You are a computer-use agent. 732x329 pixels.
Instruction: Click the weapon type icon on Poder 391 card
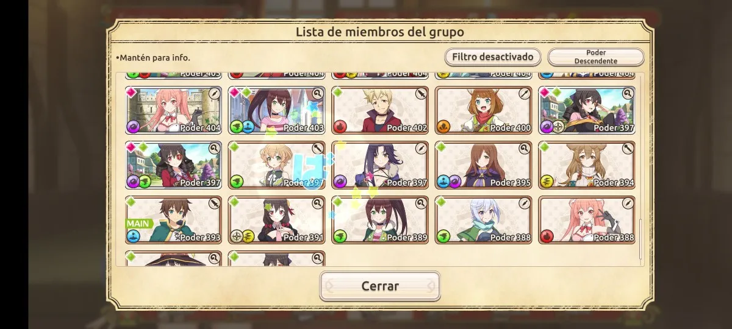coord(317,203)
